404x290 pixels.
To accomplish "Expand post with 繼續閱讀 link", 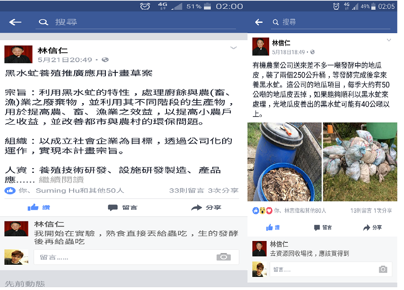I will tap(61, 180).
